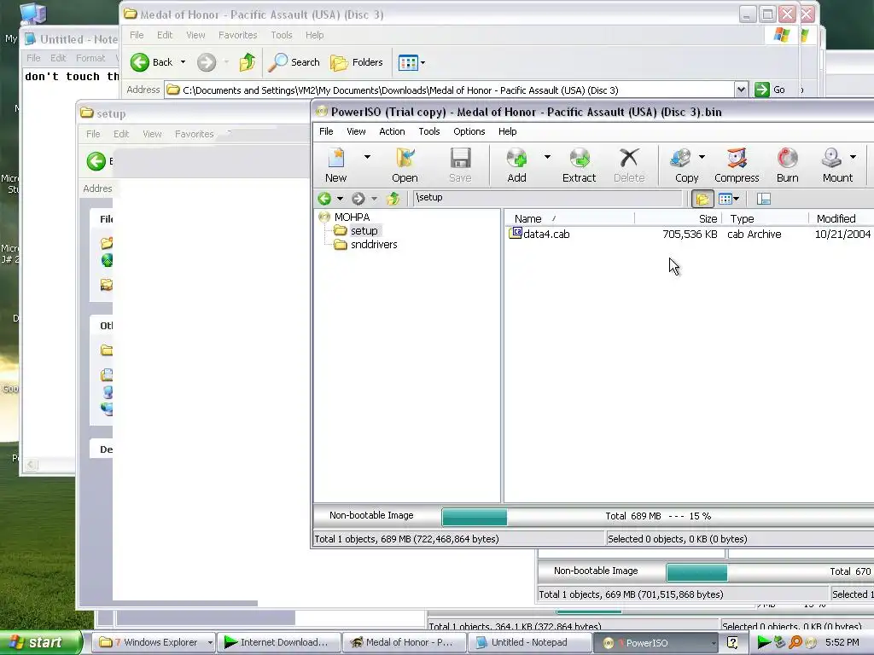Click the Compress icon in PowerISO

[737, 165]
